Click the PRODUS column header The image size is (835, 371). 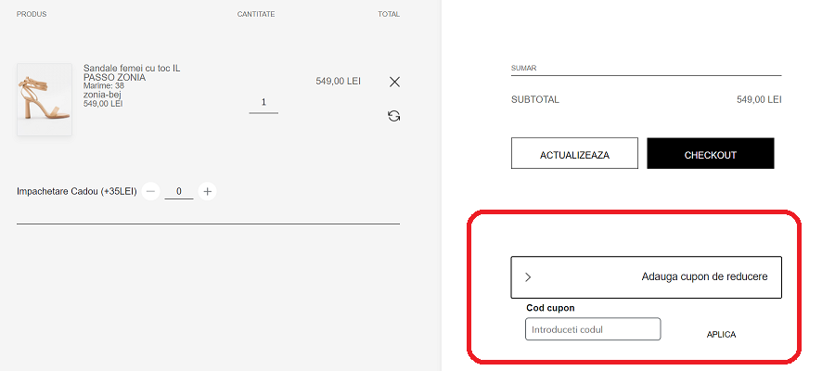pyautogui.click(x=32, y=15)
